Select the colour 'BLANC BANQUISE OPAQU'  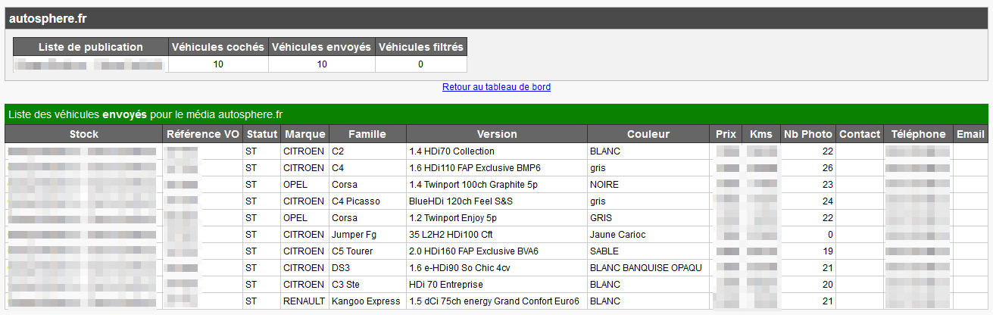click(646, 268)
